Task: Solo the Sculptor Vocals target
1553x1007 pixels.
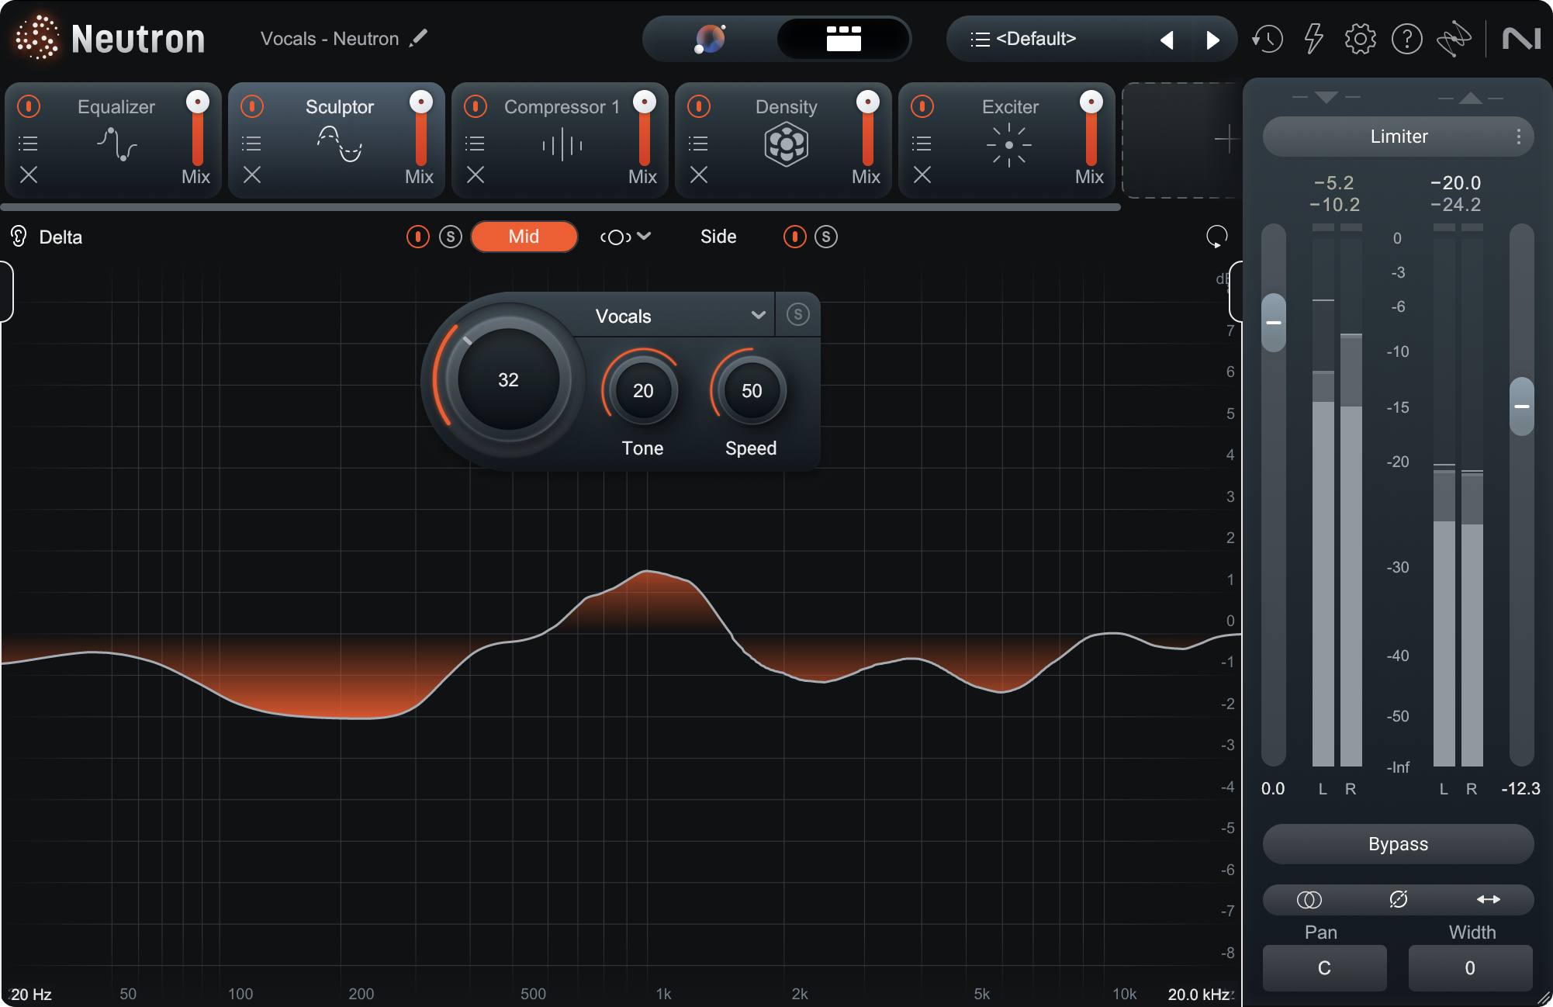Action: click(797, 314)
